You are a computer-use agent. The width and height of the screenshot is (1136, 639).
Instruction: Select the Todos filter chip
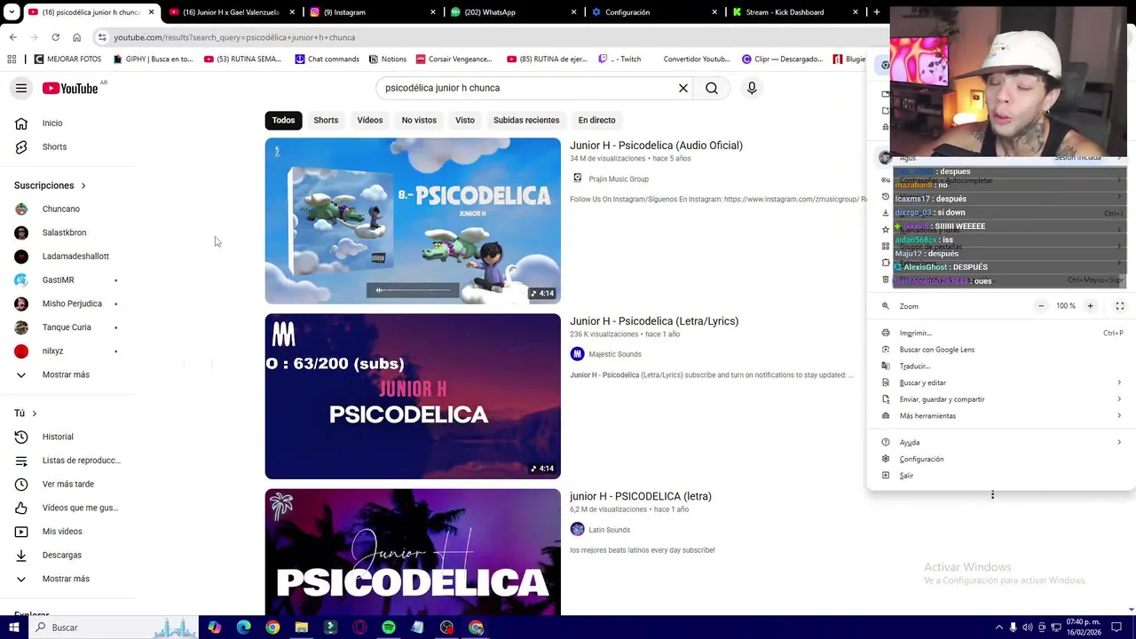pos(283,120)
